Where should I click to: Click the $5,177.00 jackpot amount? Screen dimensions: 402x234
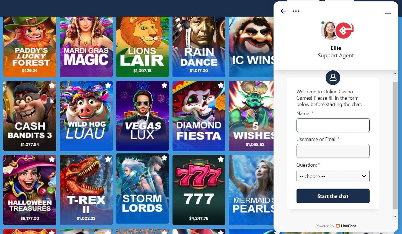point(30,218)
